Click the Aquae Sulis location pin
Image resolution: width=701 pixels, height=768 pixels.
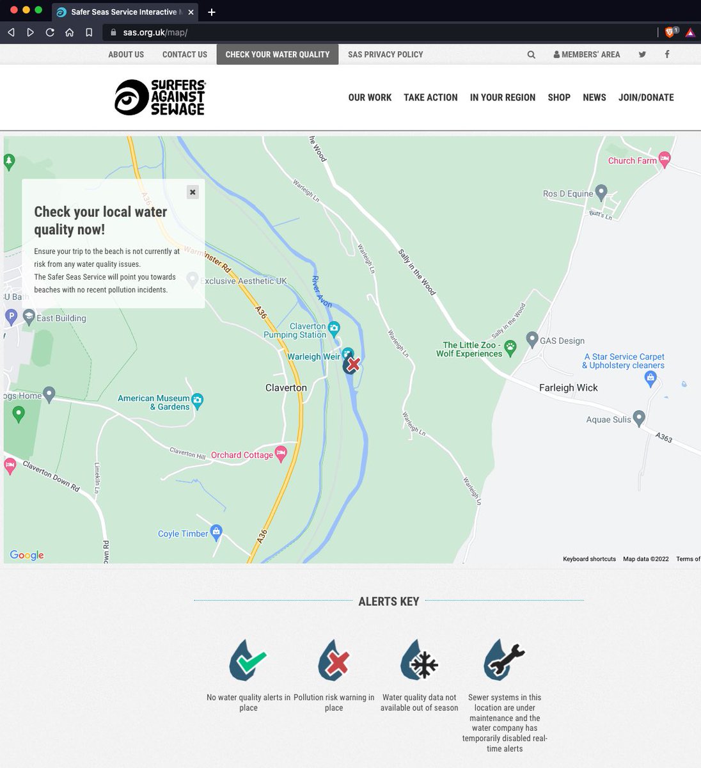click(638, 419)
